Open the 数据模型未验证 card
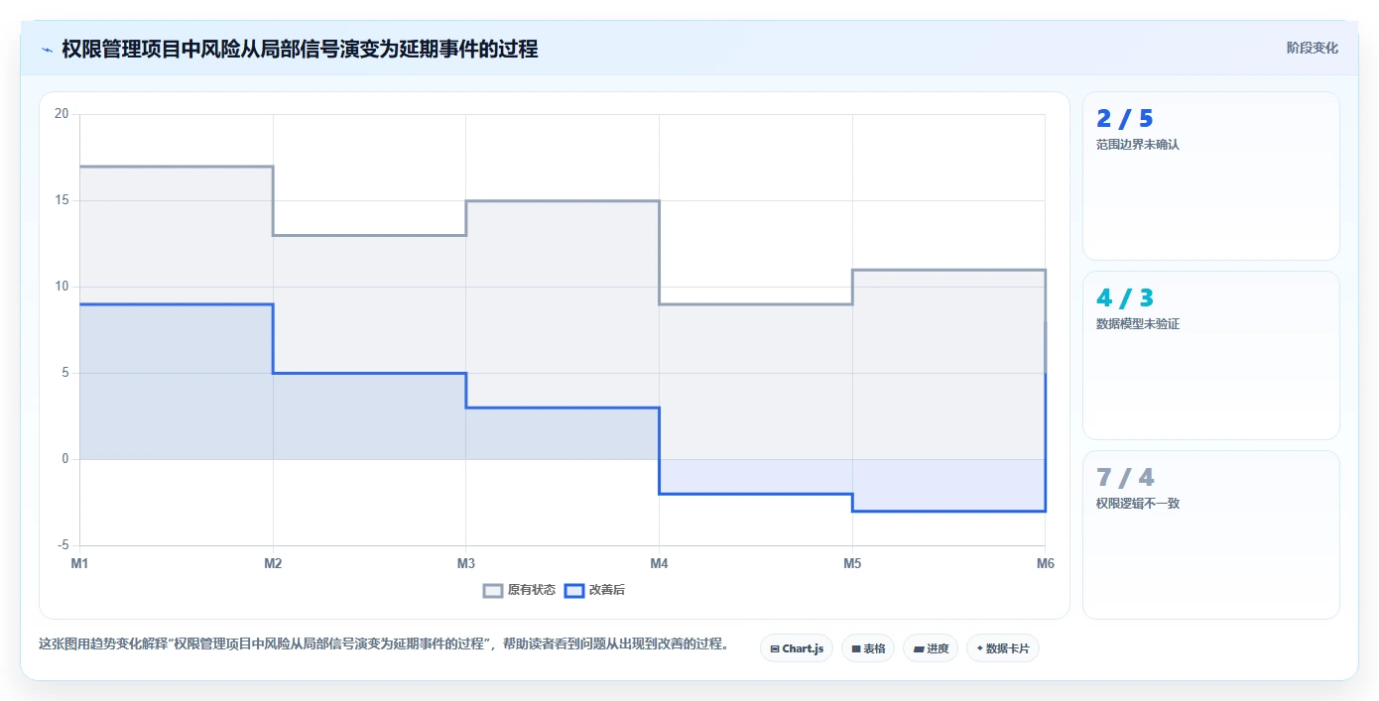 [1210, 355]
